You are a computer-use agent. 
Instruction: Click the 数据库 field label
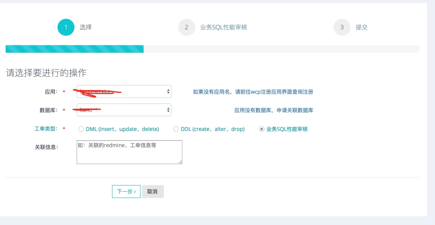click(48, 110)
